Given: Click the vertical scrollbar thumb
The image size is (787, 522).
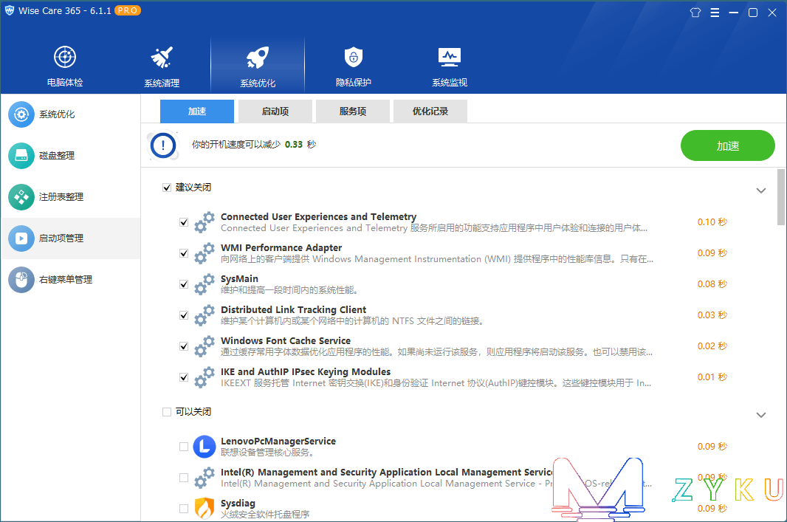Looking at the screenshot, I should (x=781, y=197).
